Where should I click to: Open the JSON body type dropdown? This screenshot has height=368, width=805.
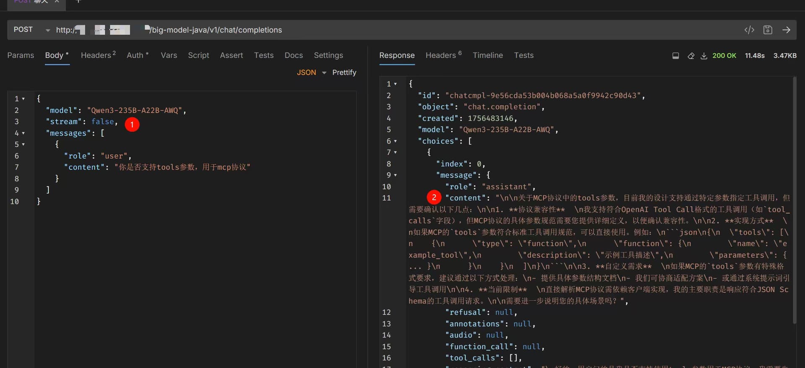pyautogui.click(x=312, y=73)
